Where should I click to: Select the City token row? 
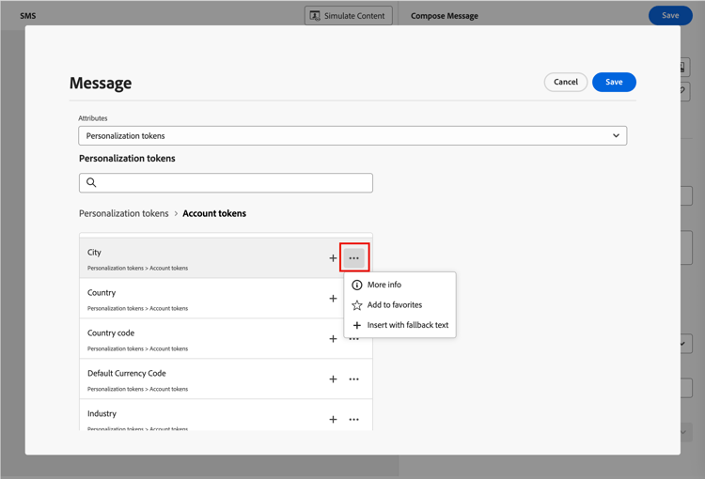point(188,258)
